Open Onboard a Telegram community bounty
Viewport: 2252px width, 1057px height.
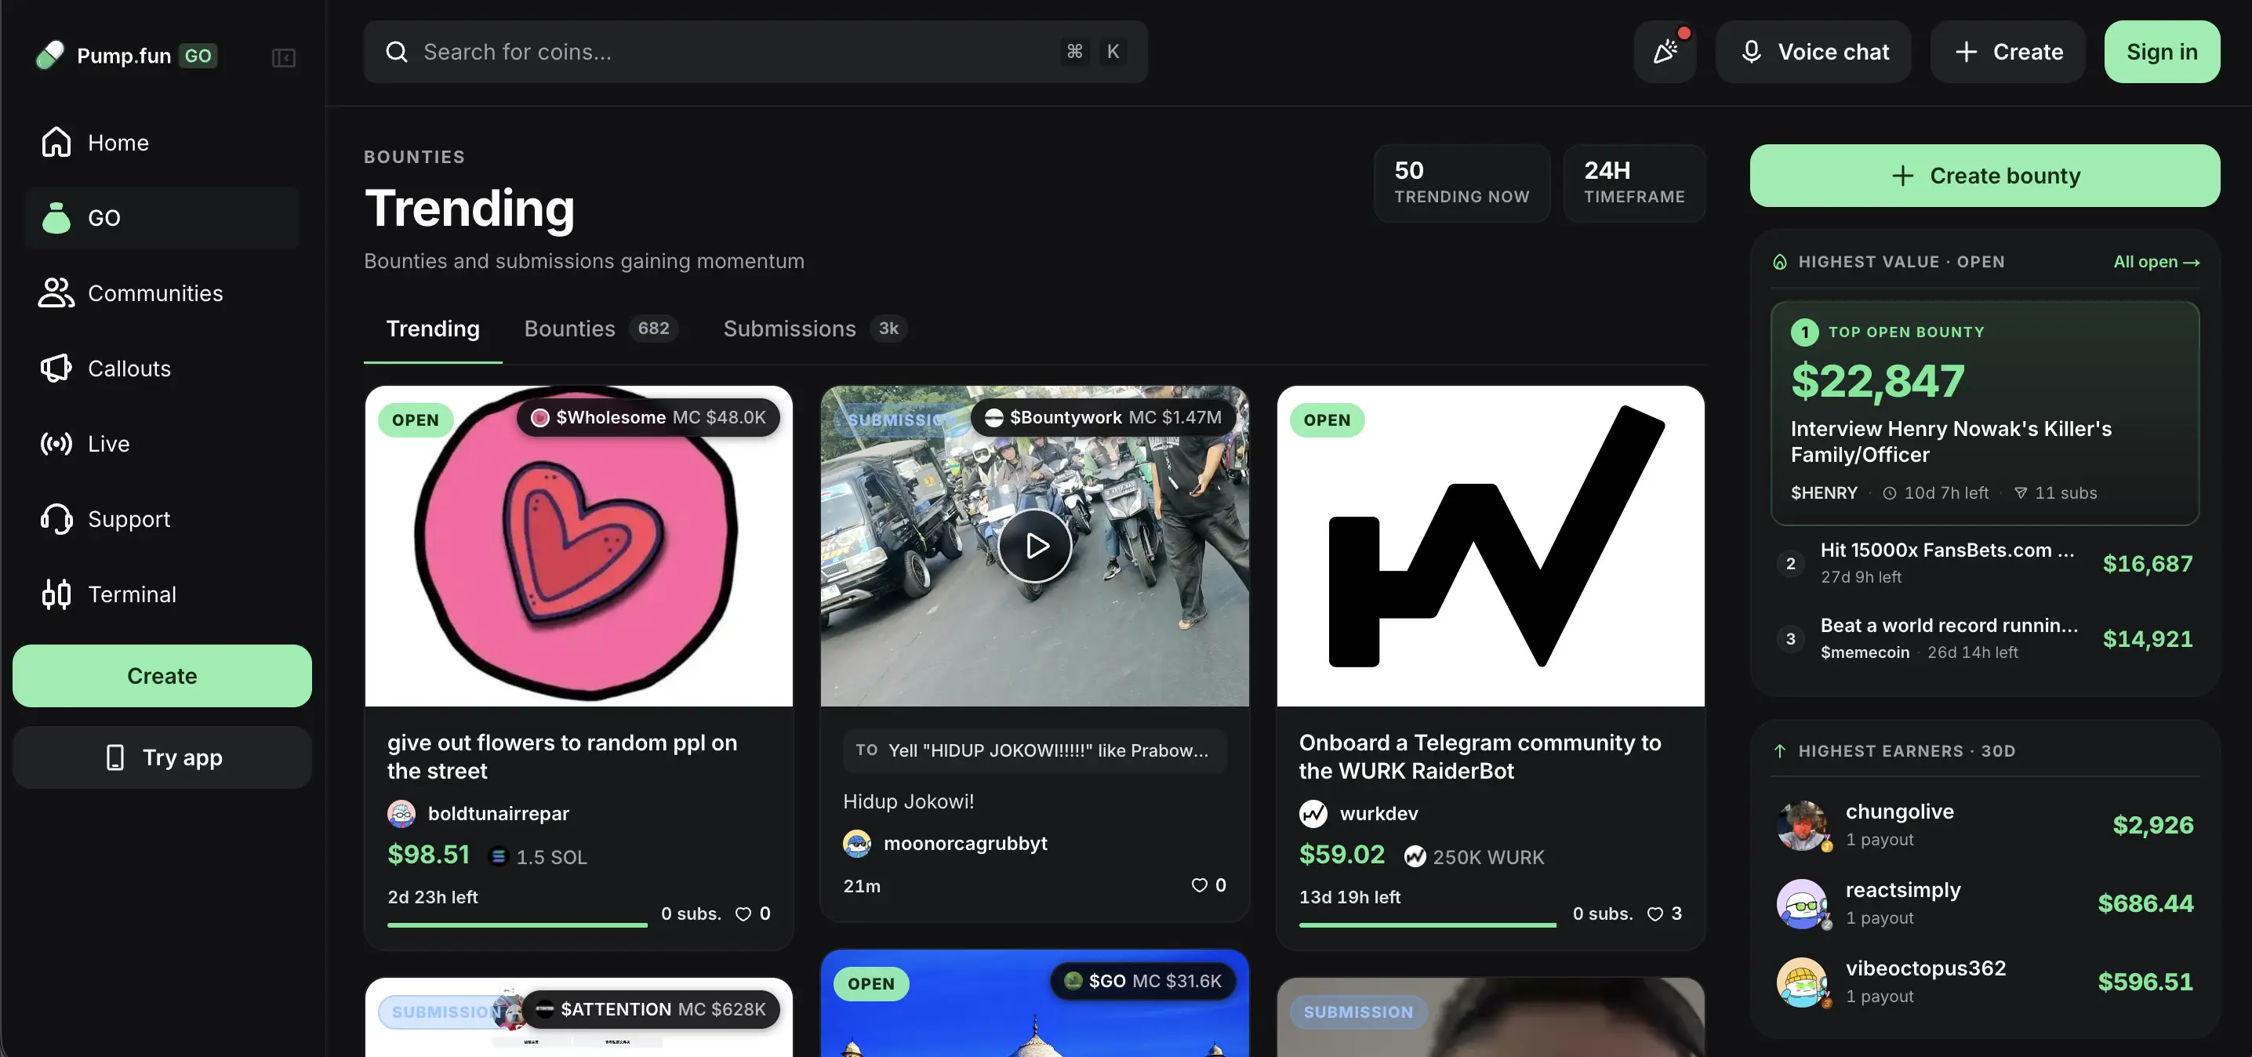pos(1479,756)
